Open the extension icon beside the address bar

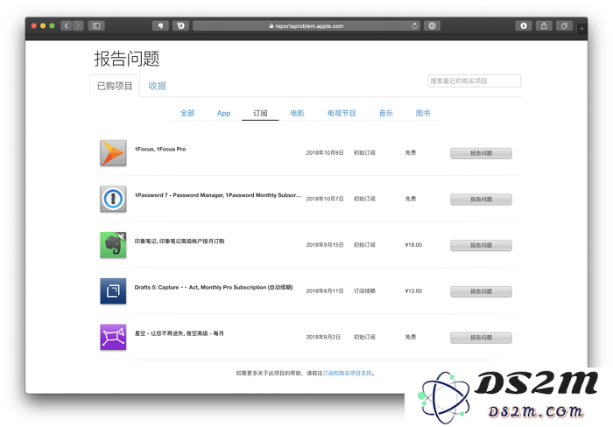[180, 25]
